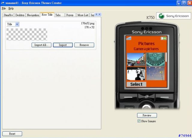Open the Help menu
Image resolution: width=192 pixels, height=138 pixels.
tap(11, 8)
